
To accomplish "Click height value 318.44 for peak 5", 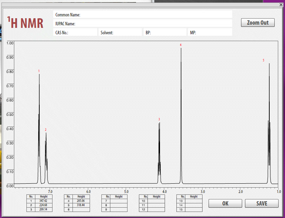I will 81,205.
